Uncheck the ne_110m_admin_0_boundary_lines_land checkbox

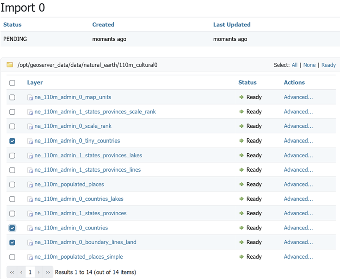tap(12, 242)
